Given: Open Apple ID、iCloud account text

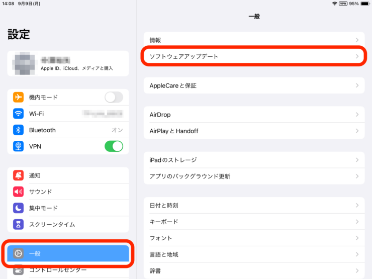Looking at the screenshot, I should (76, 68).
